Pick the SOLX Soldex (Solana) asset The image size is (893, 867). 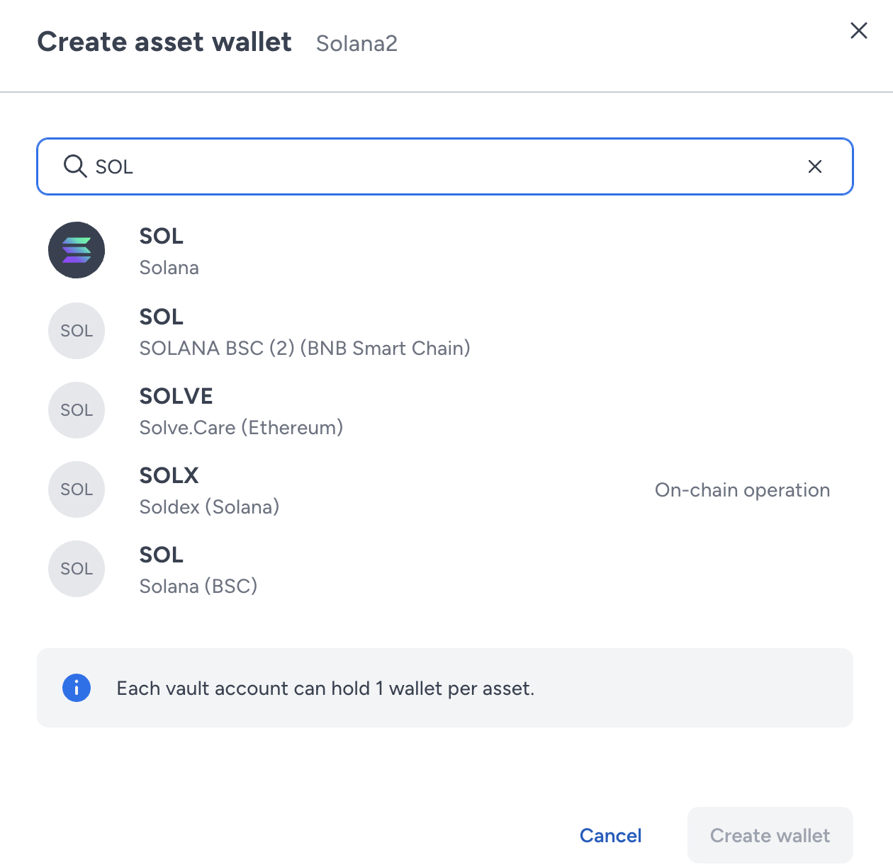[x=445, y=490]
